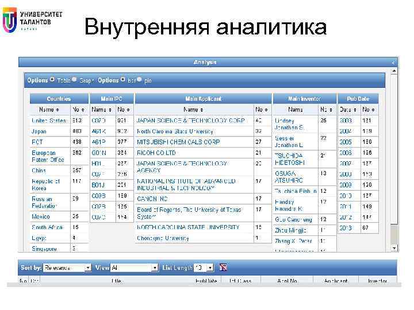The width and height of the screenshot is (414, 310).
Task: Click the Inventor column header in results
Action: pos(377,281)
